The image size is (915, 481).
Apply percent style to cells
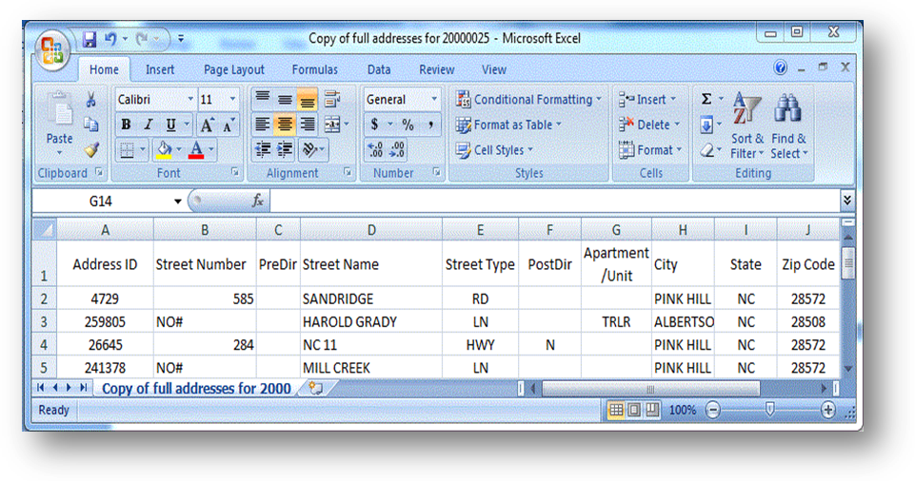(408, 124)
